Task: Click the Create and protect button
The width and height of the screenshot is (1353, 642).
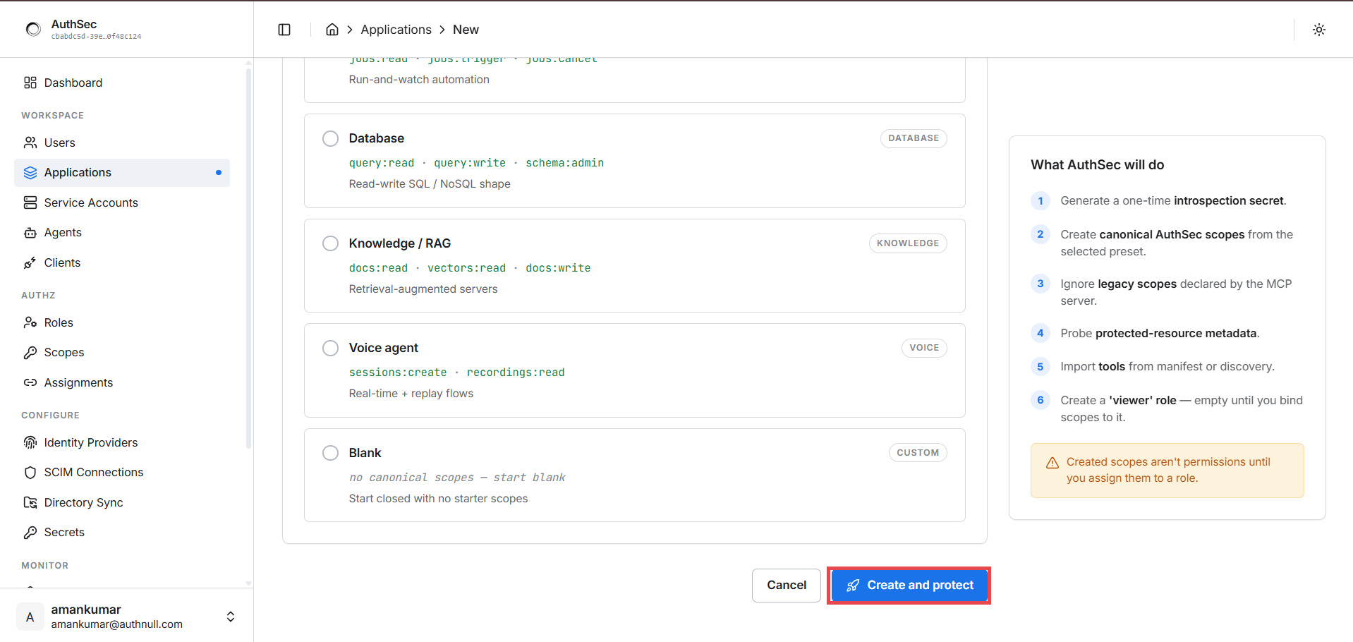Action: (909, 586)
